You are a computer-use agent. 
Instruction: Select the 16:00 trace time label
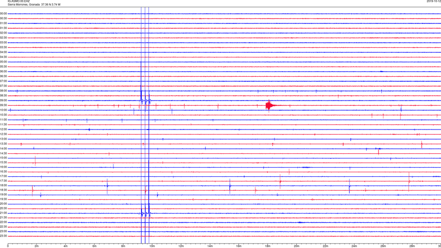(x=3, y=167)
